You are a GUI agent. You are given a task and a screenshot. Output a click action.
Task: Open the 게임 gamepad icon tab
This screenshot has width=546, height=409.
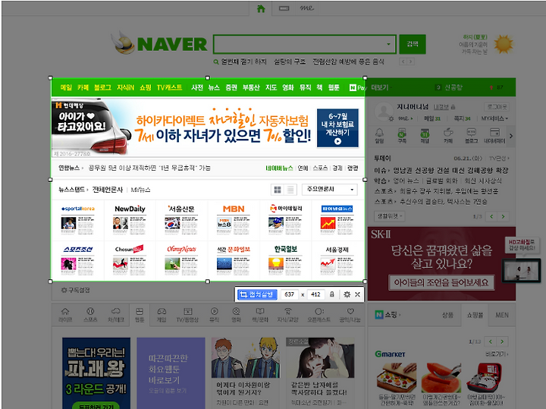(x=162, y=315)
